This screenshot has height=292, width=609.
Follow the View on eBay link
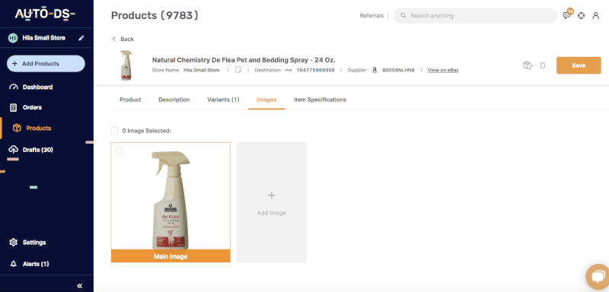443,70
